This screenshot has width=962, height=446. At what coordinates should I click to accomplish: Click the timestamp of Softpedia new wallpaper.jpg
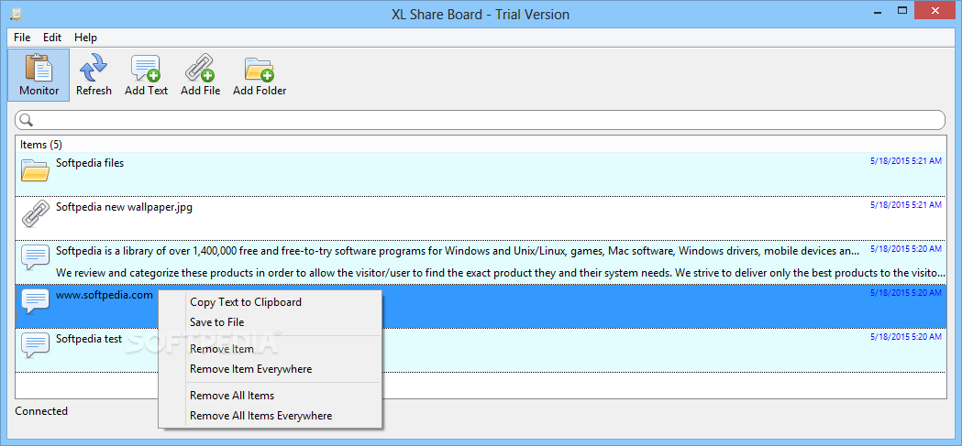(x=905, y=205)
